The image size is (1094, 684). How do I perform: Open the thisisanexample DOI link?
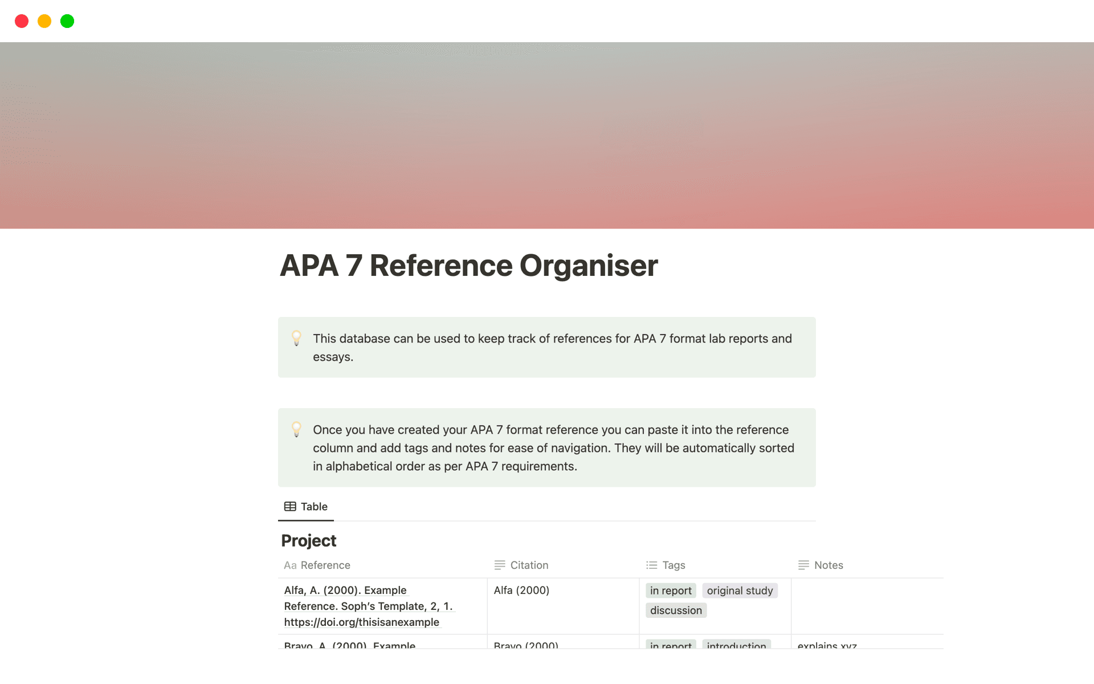[x=361, y=622]
